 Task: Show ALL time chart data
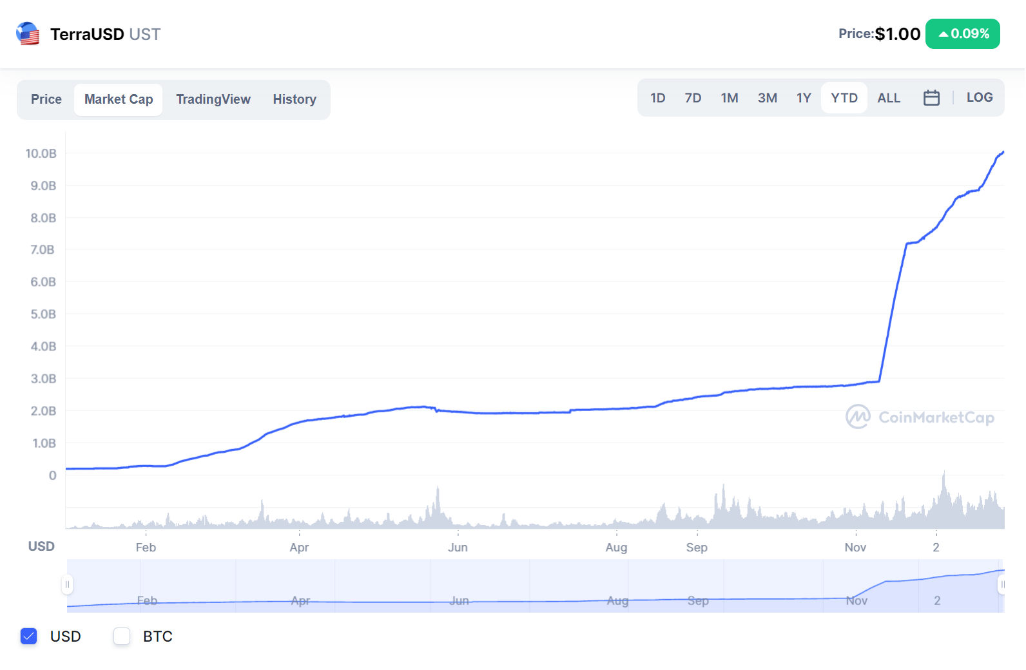coord(889,98)
